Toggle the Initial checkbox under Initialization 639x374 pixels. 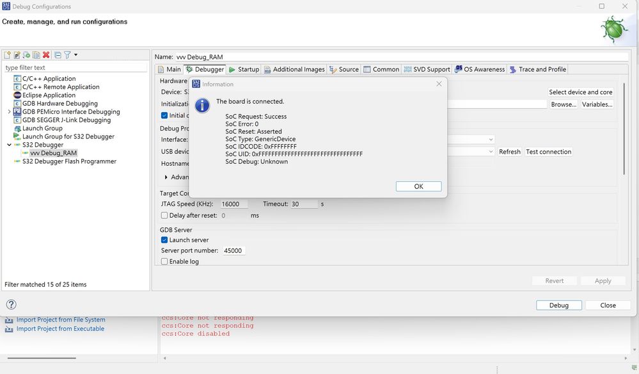(x=164, y=115)
